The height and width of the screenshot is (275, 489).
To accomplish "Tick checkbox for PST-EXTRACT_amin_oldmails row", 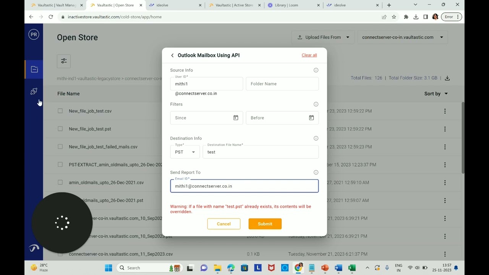I will click(60, 165).
